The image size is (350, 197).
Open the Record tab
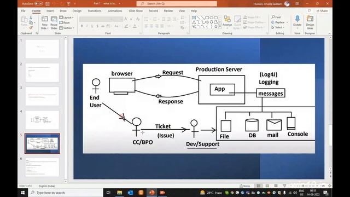[x=153, y=11]
